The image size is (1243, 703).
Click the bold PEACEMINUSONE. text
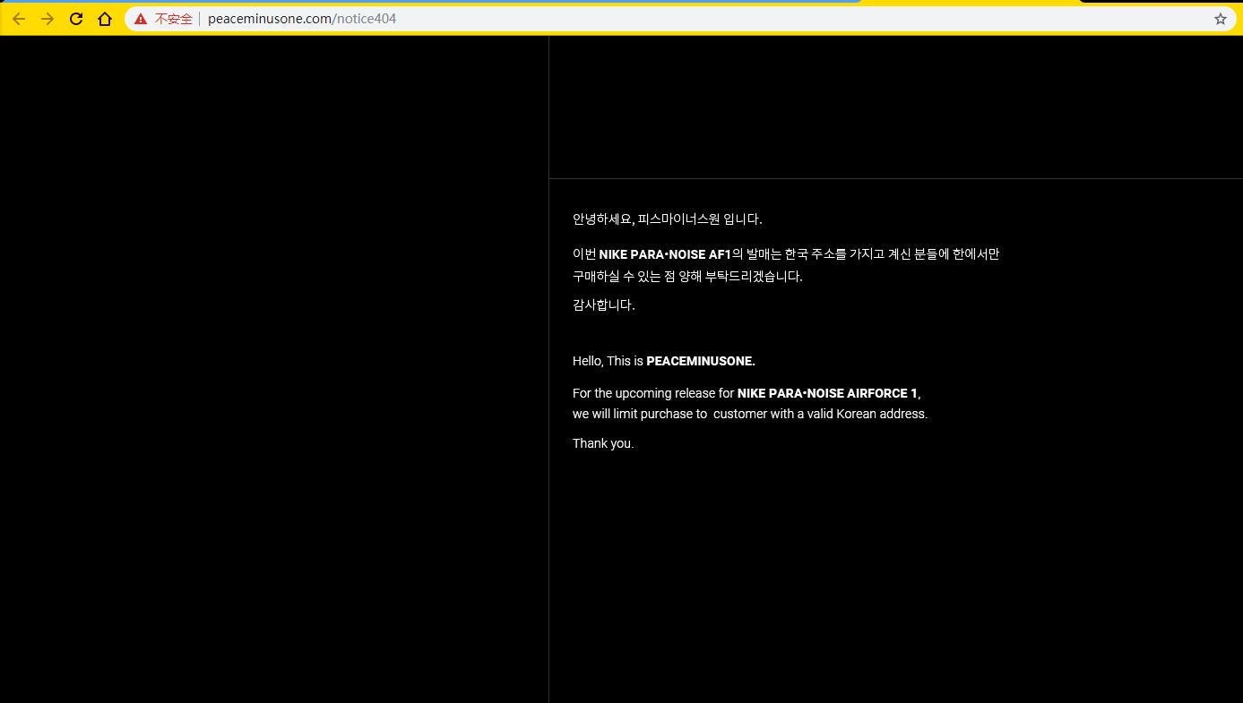pos(701,361)
